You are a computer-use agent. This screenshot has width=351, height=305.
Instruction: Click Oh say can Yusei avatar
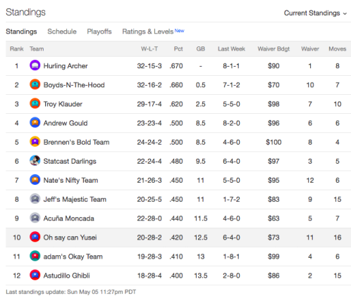tap(35, 237)
